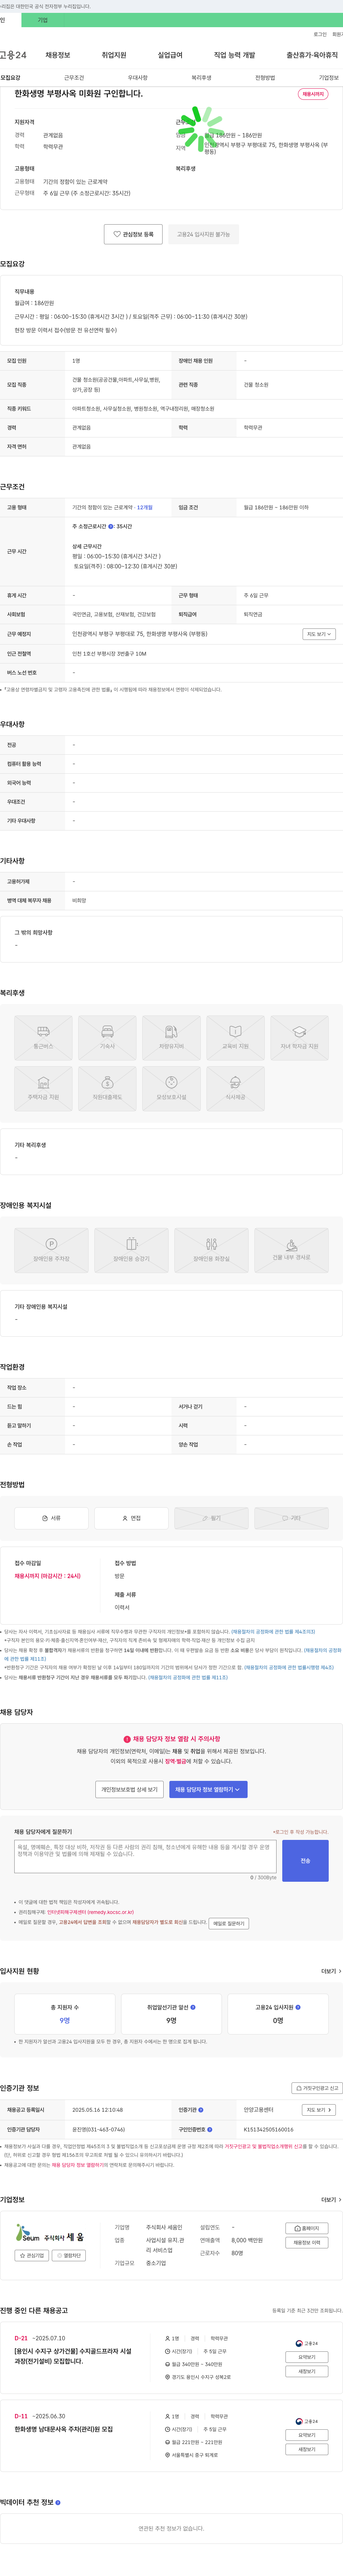The height and width of the screenshot is (2576, 343).
Task: Click the 기타 screening method box
Action: pos(291,1518)
